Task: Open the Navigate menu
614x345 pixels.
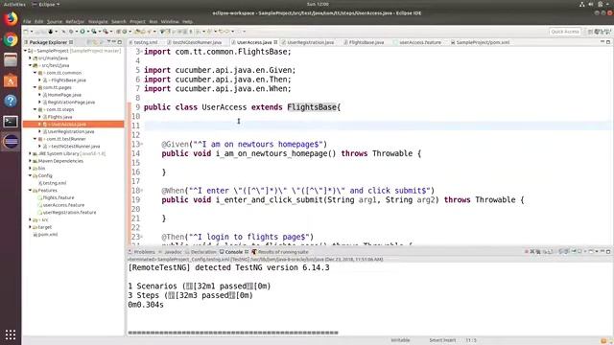Action: [98, 21]
